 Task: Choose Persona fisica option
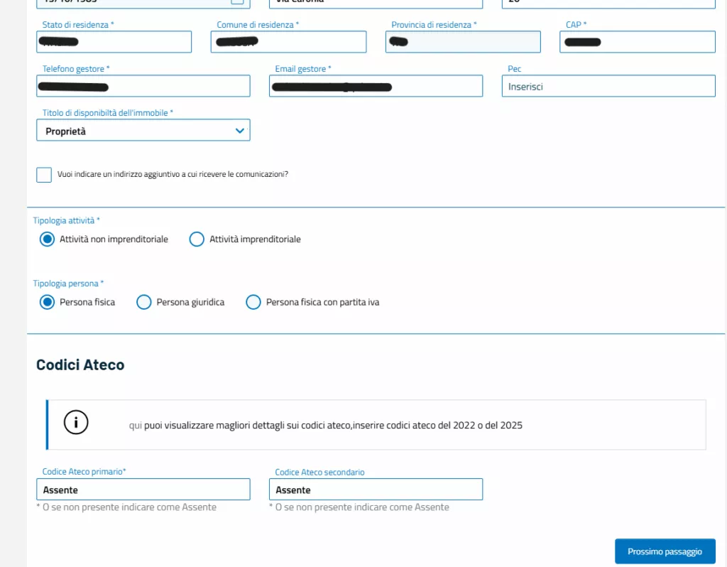click(x=48, y=303)
